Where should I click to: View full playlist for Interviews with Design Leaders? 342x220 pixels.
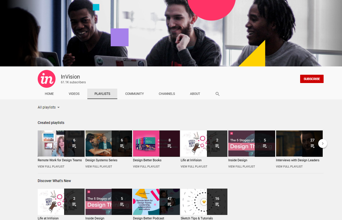pos(289,167)
